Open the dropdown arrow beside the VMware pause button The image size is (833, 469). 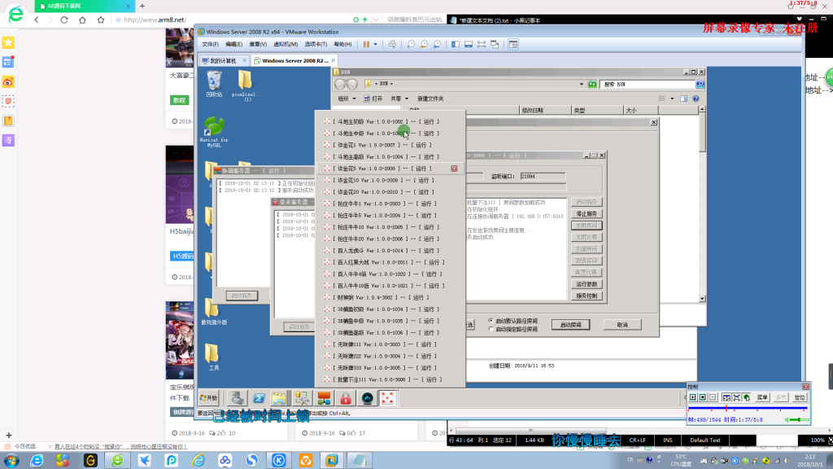[x=375, y=44]
